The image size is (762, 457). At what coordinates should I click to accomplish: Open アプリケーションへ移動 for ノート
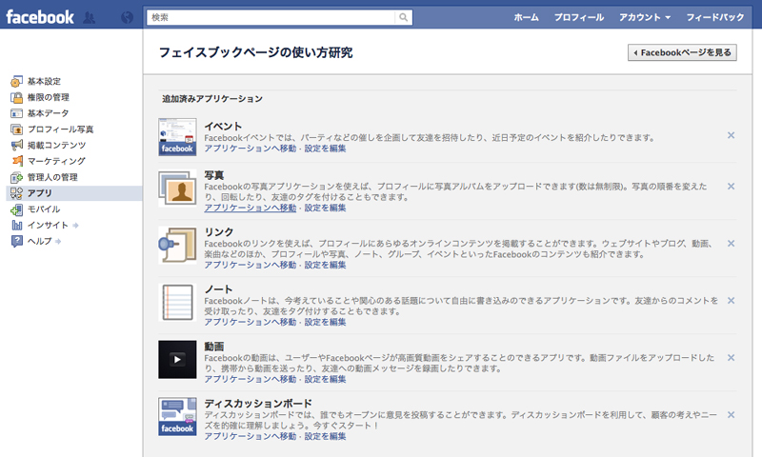[x=250, y=322]
